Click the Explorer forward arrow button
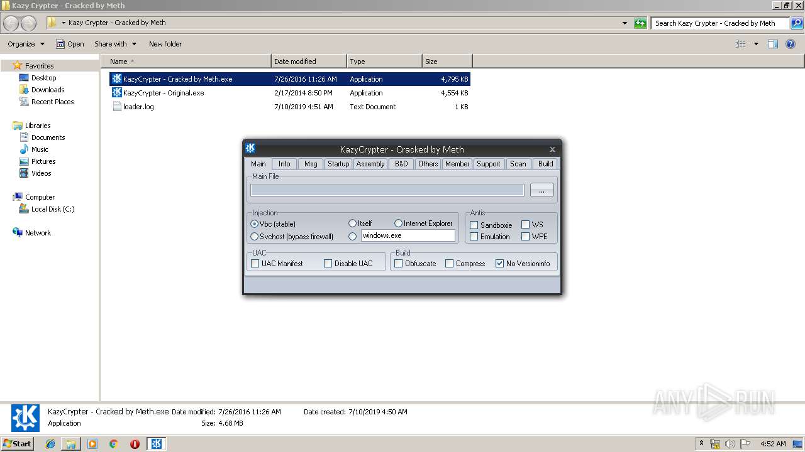Image resolution: width=805 pixels, height=452 pixels. pos(29,23)
